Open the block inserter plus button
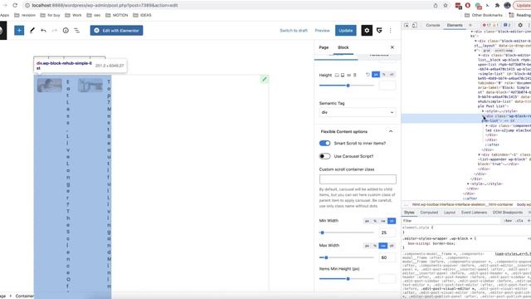This screenshot has height=299, width=531. coord(19,31)
